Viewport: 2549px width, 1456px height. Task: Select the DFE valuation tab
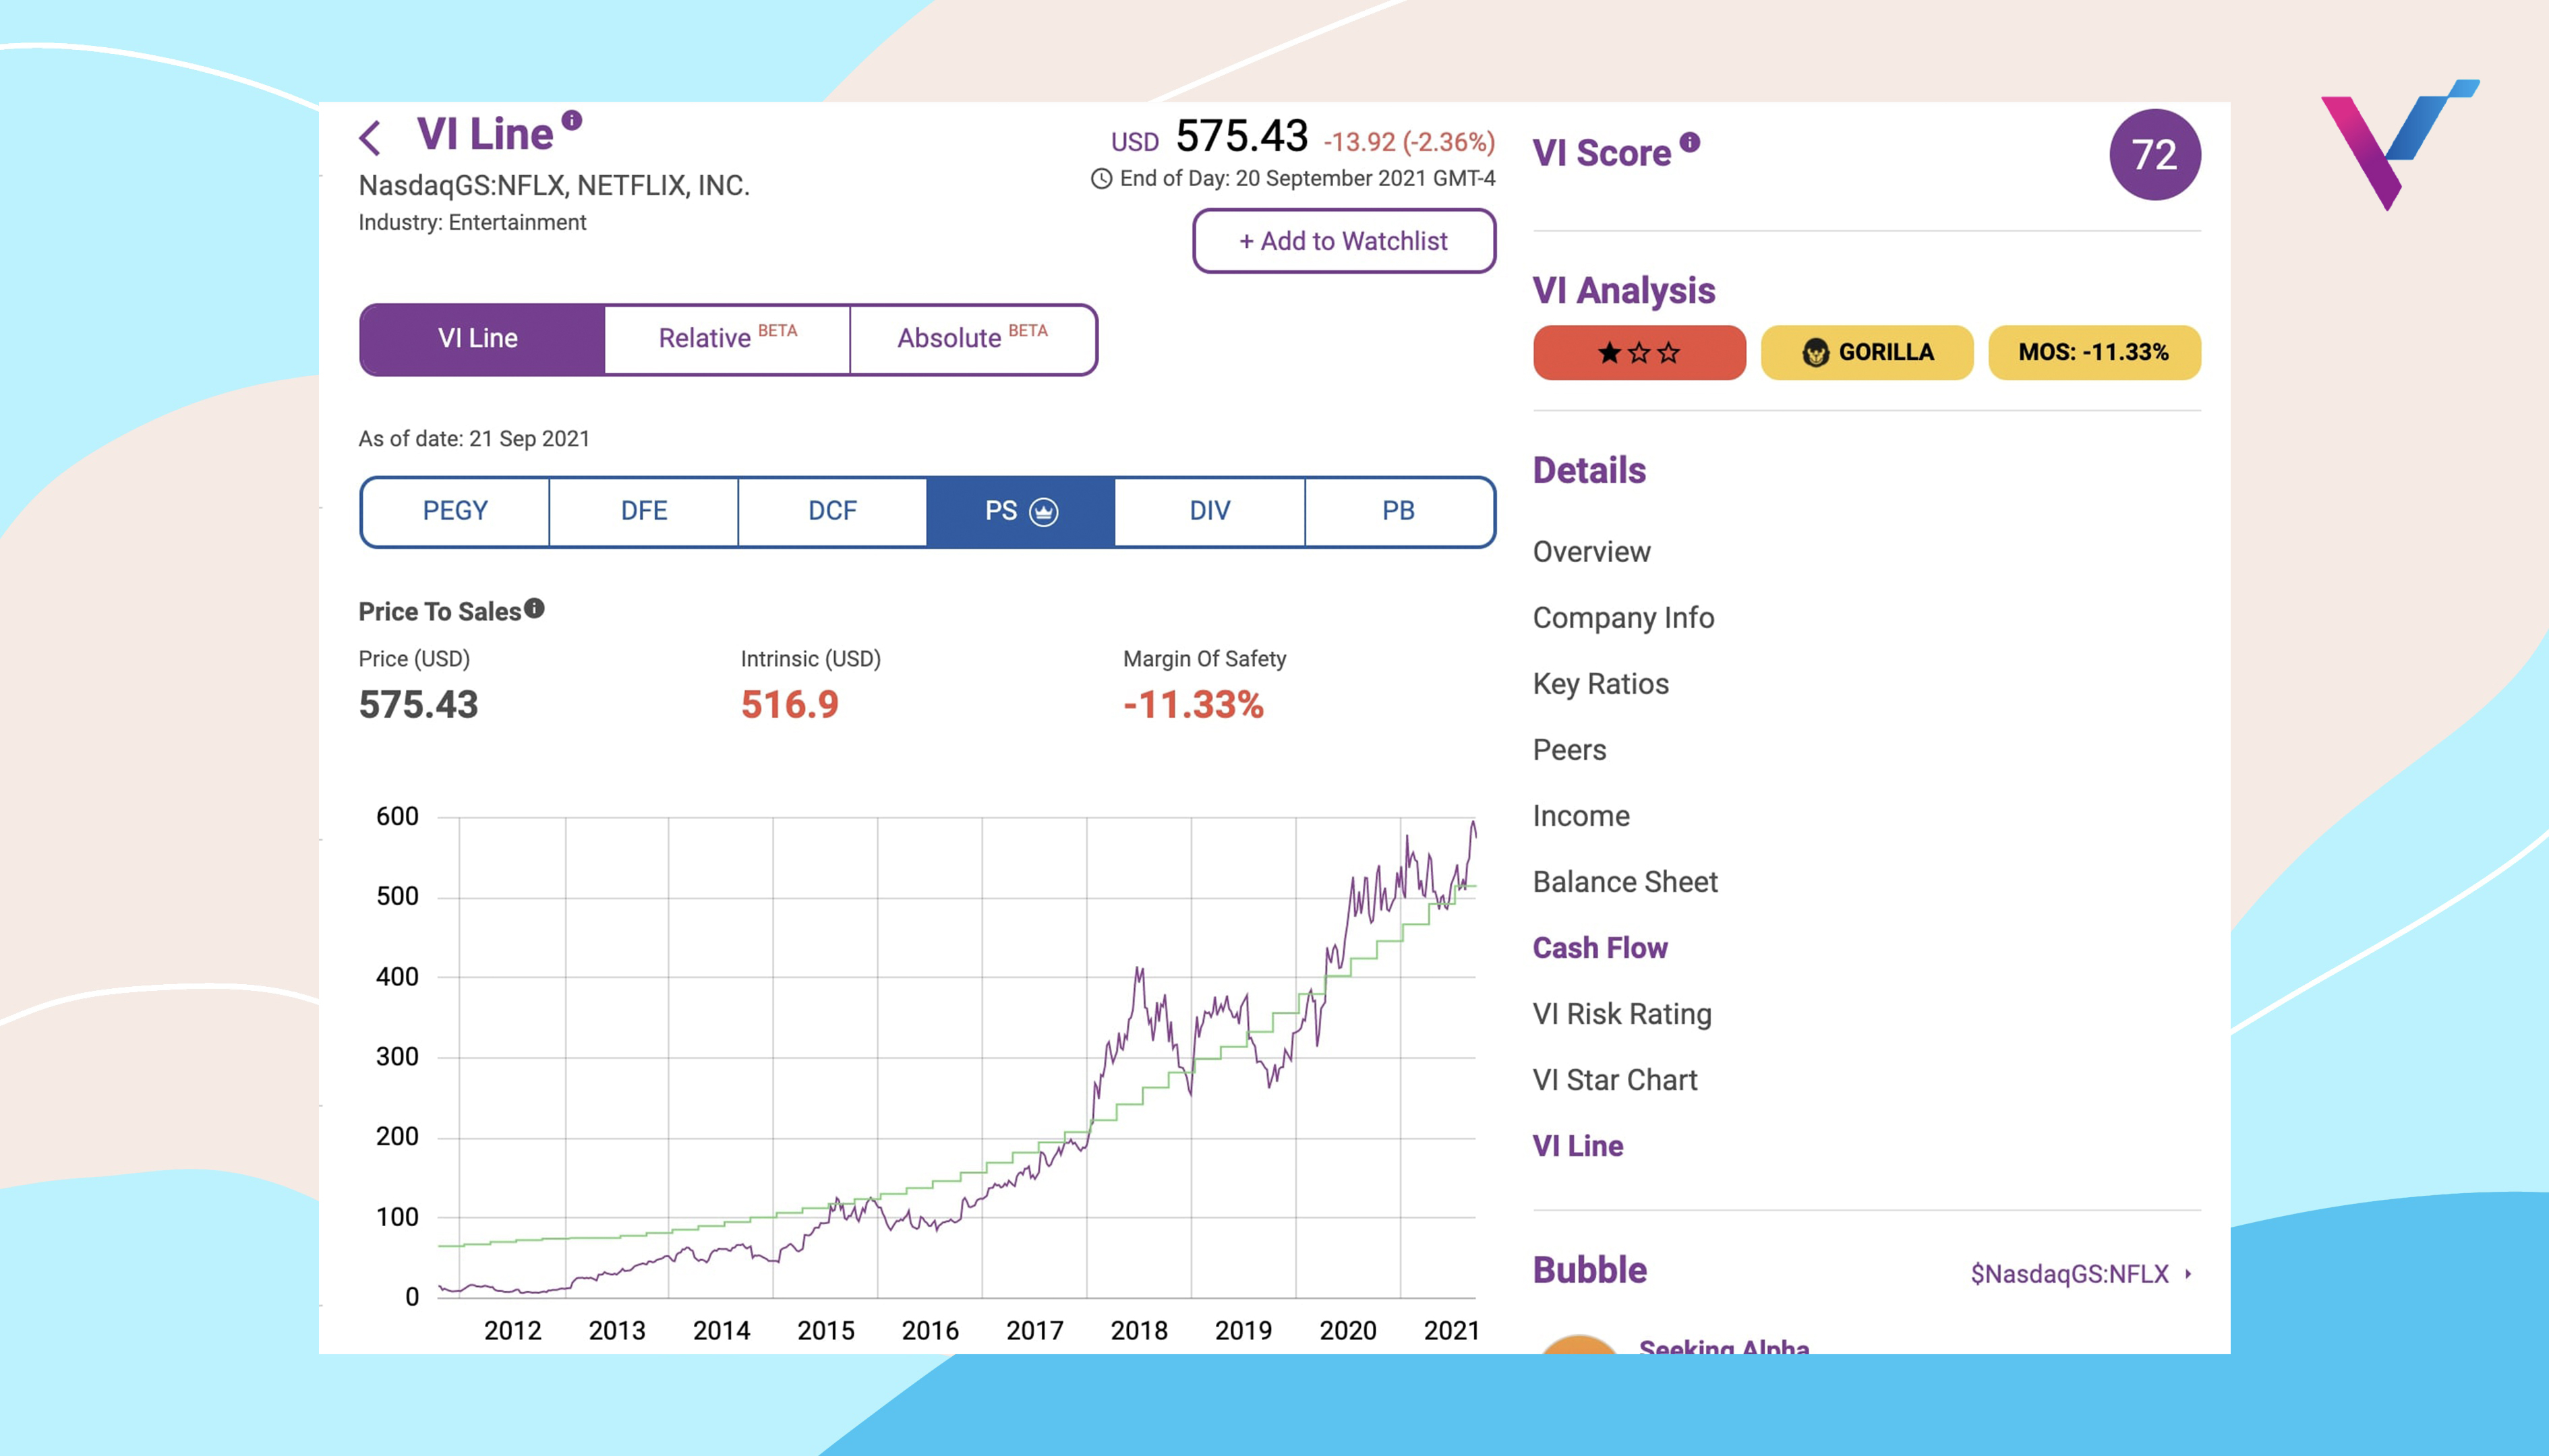(x=644, y=511)
